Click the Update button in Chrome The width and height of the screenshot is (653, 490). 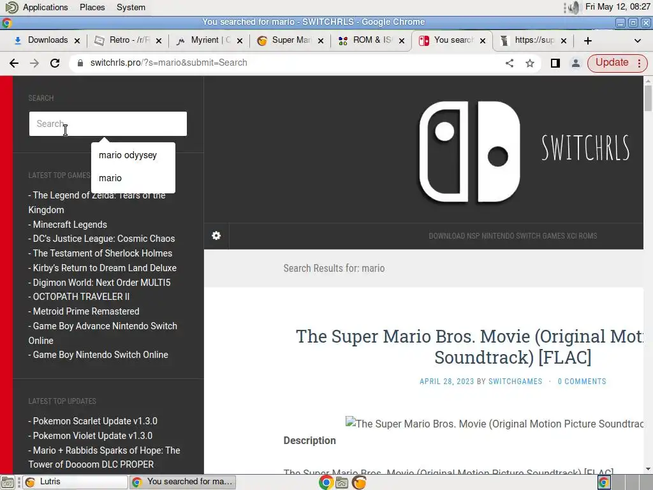pyautogui.click(x=612, y=63)
